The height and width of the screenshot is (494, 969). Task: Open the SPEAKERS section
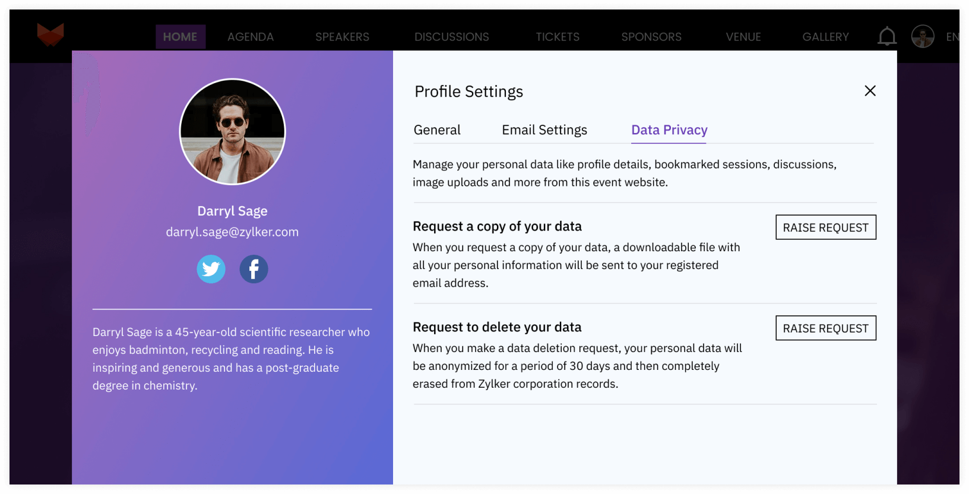[x=342, y=36]
